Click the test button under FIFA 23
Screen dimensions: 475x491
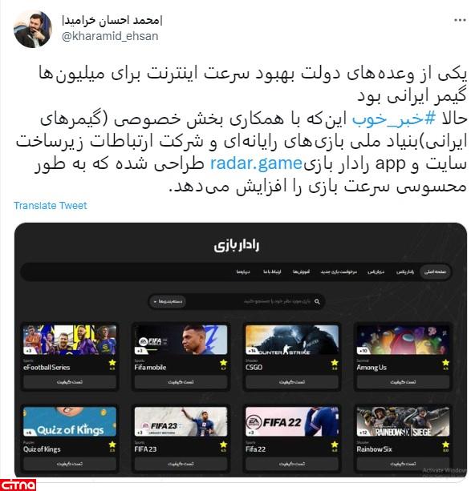[x=181, y=464]
